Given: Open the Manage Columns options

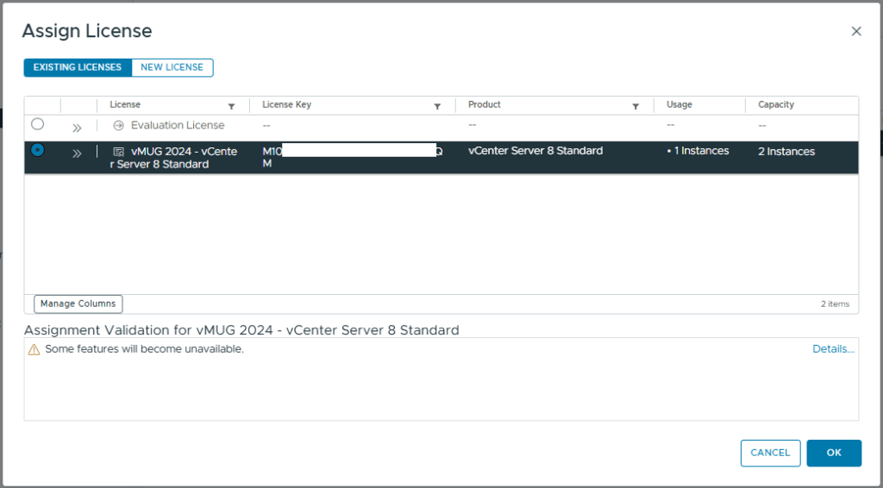Looking at the screenshot, I should [x=78, y=304].
